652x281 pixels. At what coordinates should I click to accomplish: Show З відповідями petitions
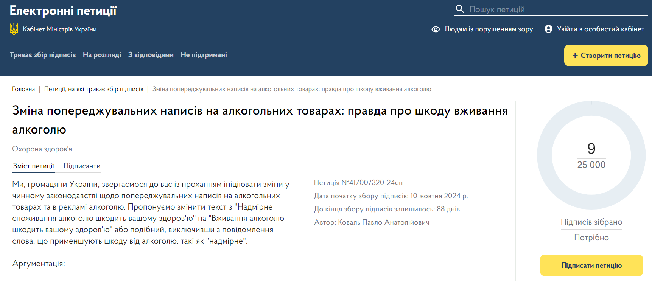pos(151,55)
